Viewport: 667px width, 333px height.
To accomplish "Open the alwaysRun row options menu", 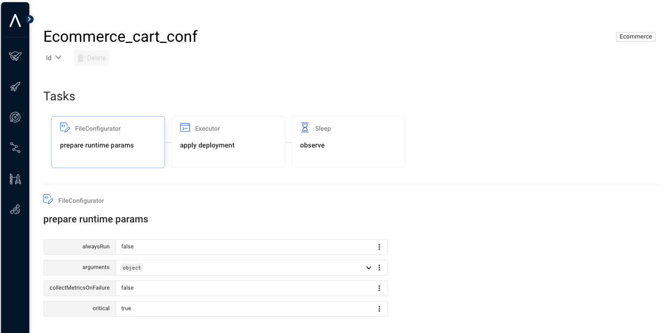I will (379, 247).
